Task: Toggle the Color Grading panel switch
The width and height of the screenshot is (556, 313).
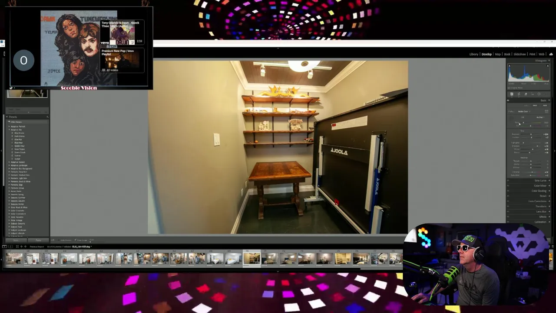Action: 508,191
